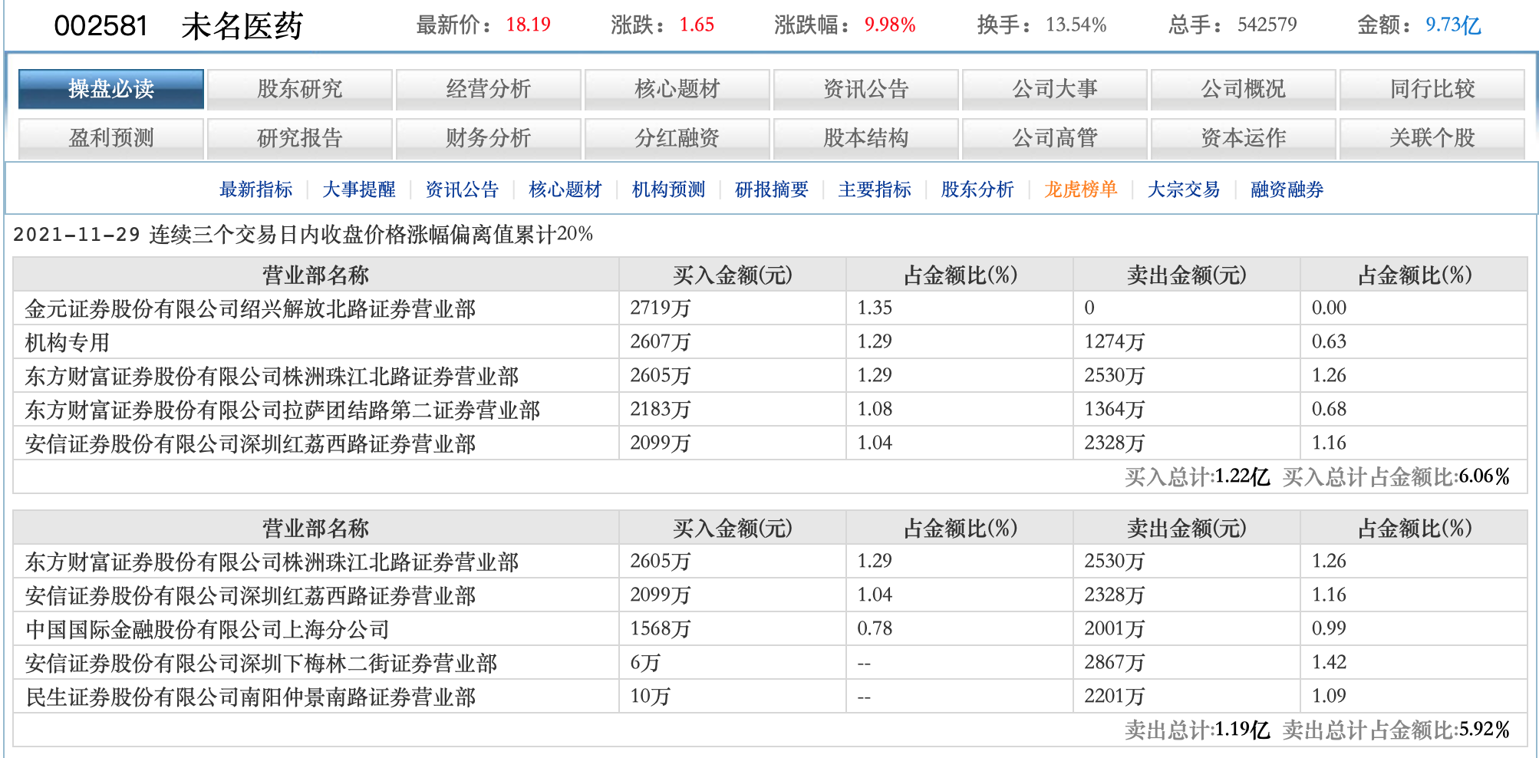Go to the 公司大事 tab
The height and width of the screenshot is (758, 1539).
(x=1054, y=89)
